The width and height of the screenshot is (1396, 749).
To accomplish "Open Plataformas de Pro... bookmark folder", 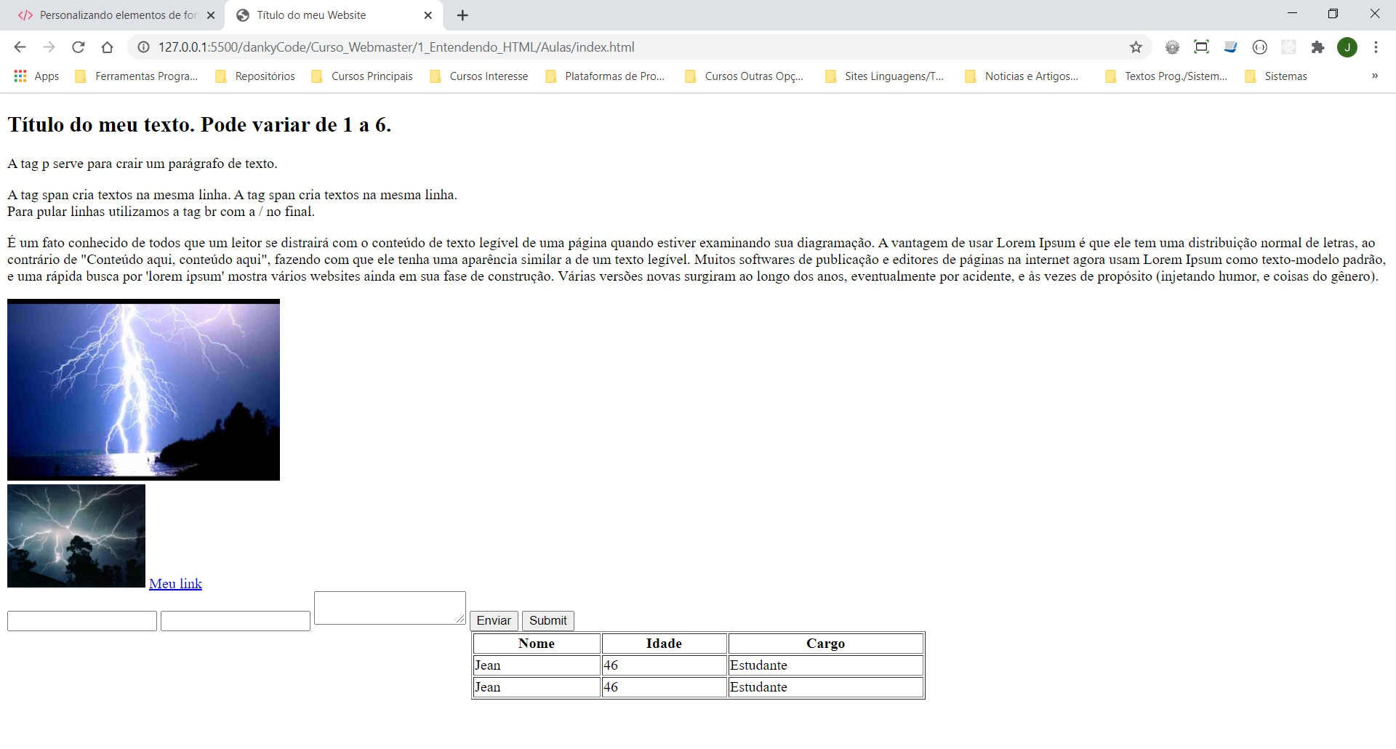I will [x=605, y=76].
